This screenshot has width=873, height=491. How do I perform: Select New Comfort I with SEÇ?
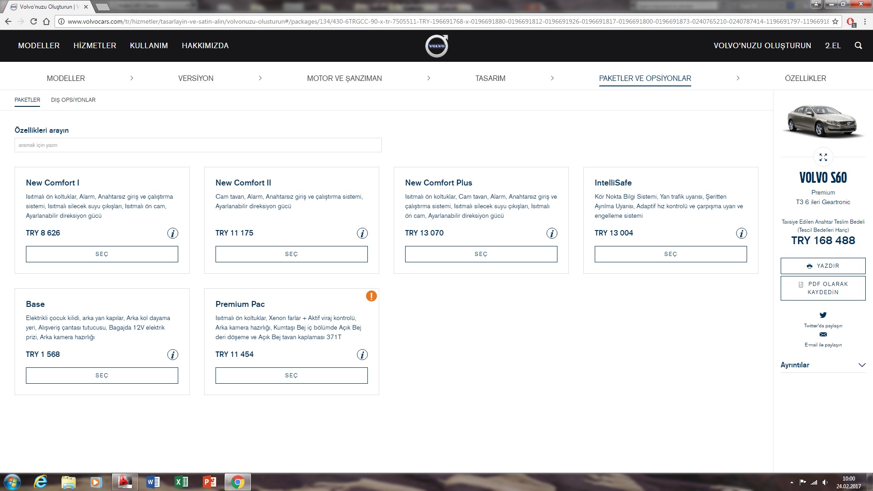102,254
